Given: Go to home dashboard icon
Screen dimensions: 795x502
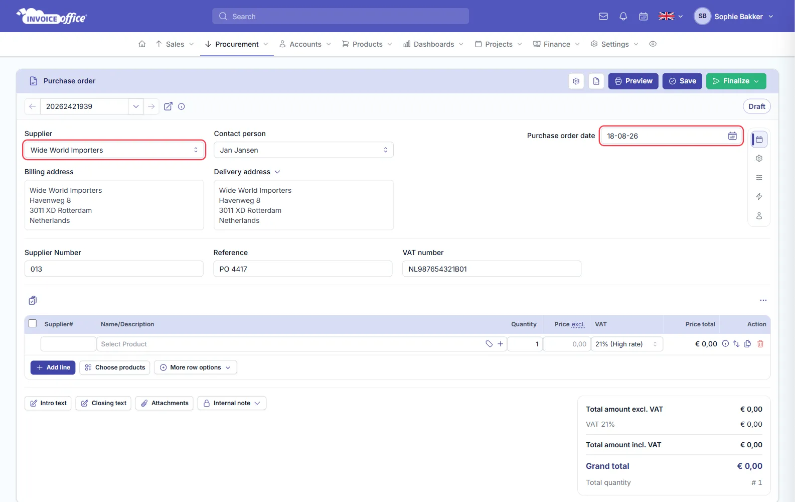Looking at the screenshot, I should [x=142, y=44].
